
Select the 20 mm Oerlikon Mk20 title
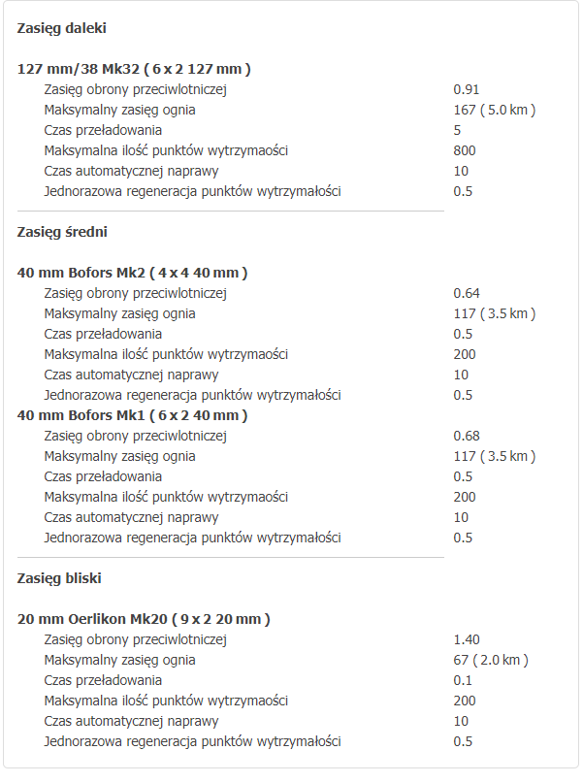click(144, 619)
